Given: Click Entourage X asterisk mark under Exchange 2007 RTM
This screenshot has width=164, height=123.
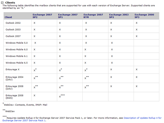Looking at the screenshot, I should pyautogui.click(x=86, y=70).
